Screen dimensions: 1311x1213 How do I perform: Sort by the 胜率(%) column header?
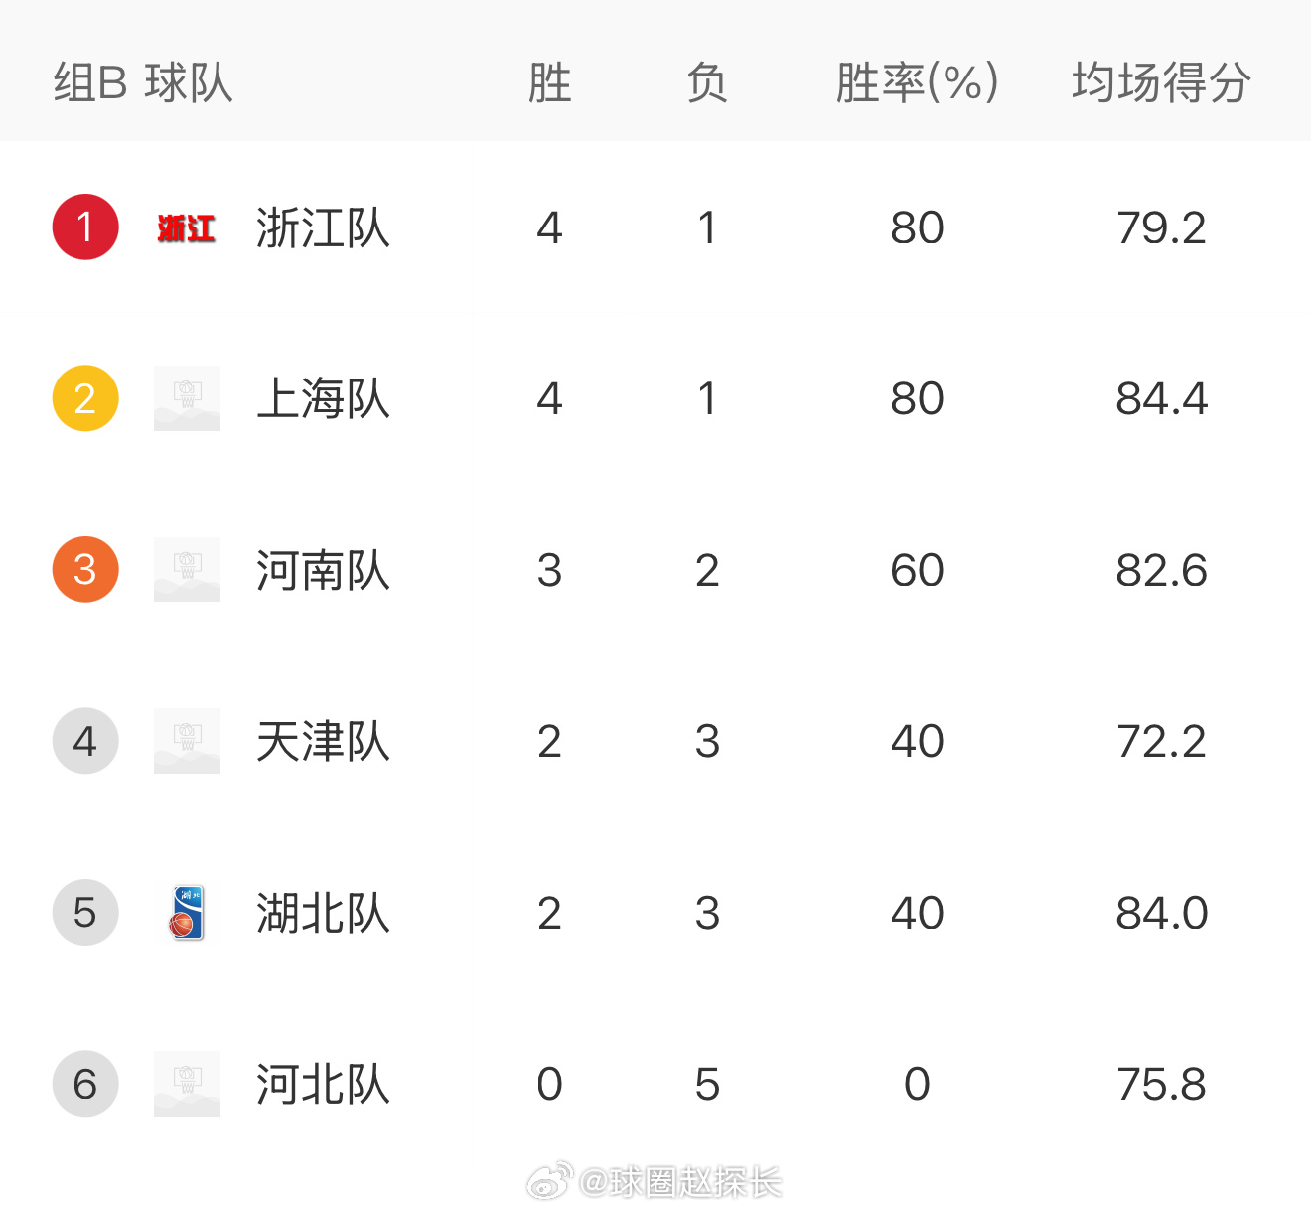(917, 82)
